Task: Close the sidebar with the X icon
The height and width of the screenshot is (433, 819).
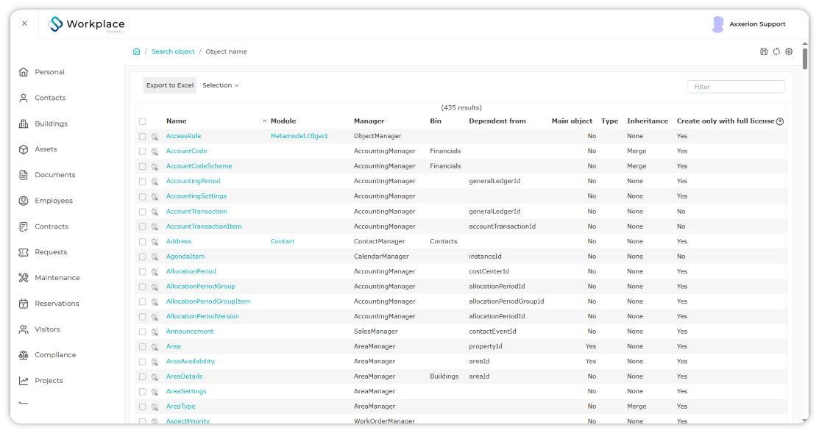Action: (24, 24)
